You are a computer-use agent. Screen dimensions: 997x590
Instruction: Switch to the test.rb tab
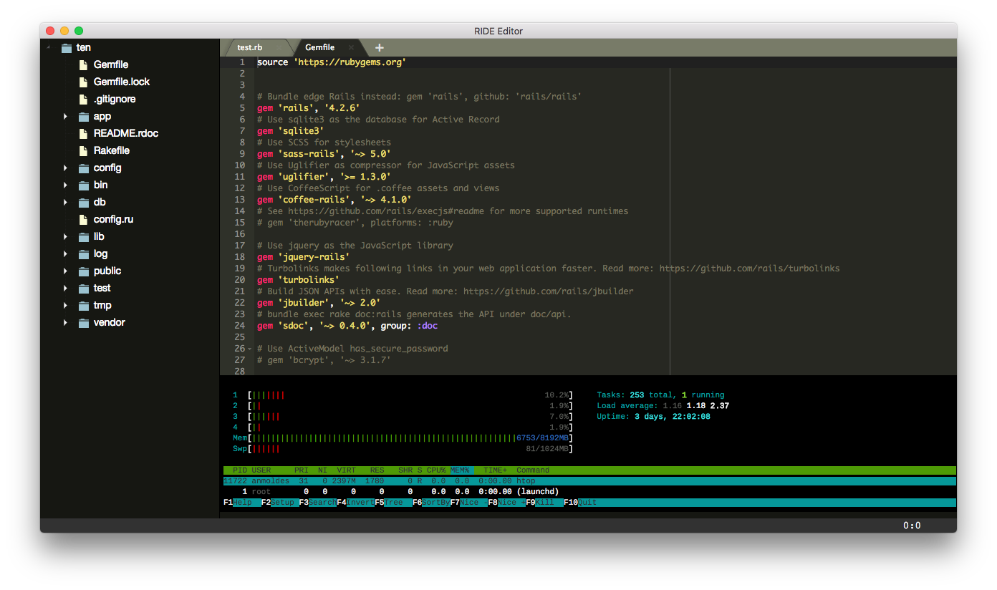tap(250, 48)
